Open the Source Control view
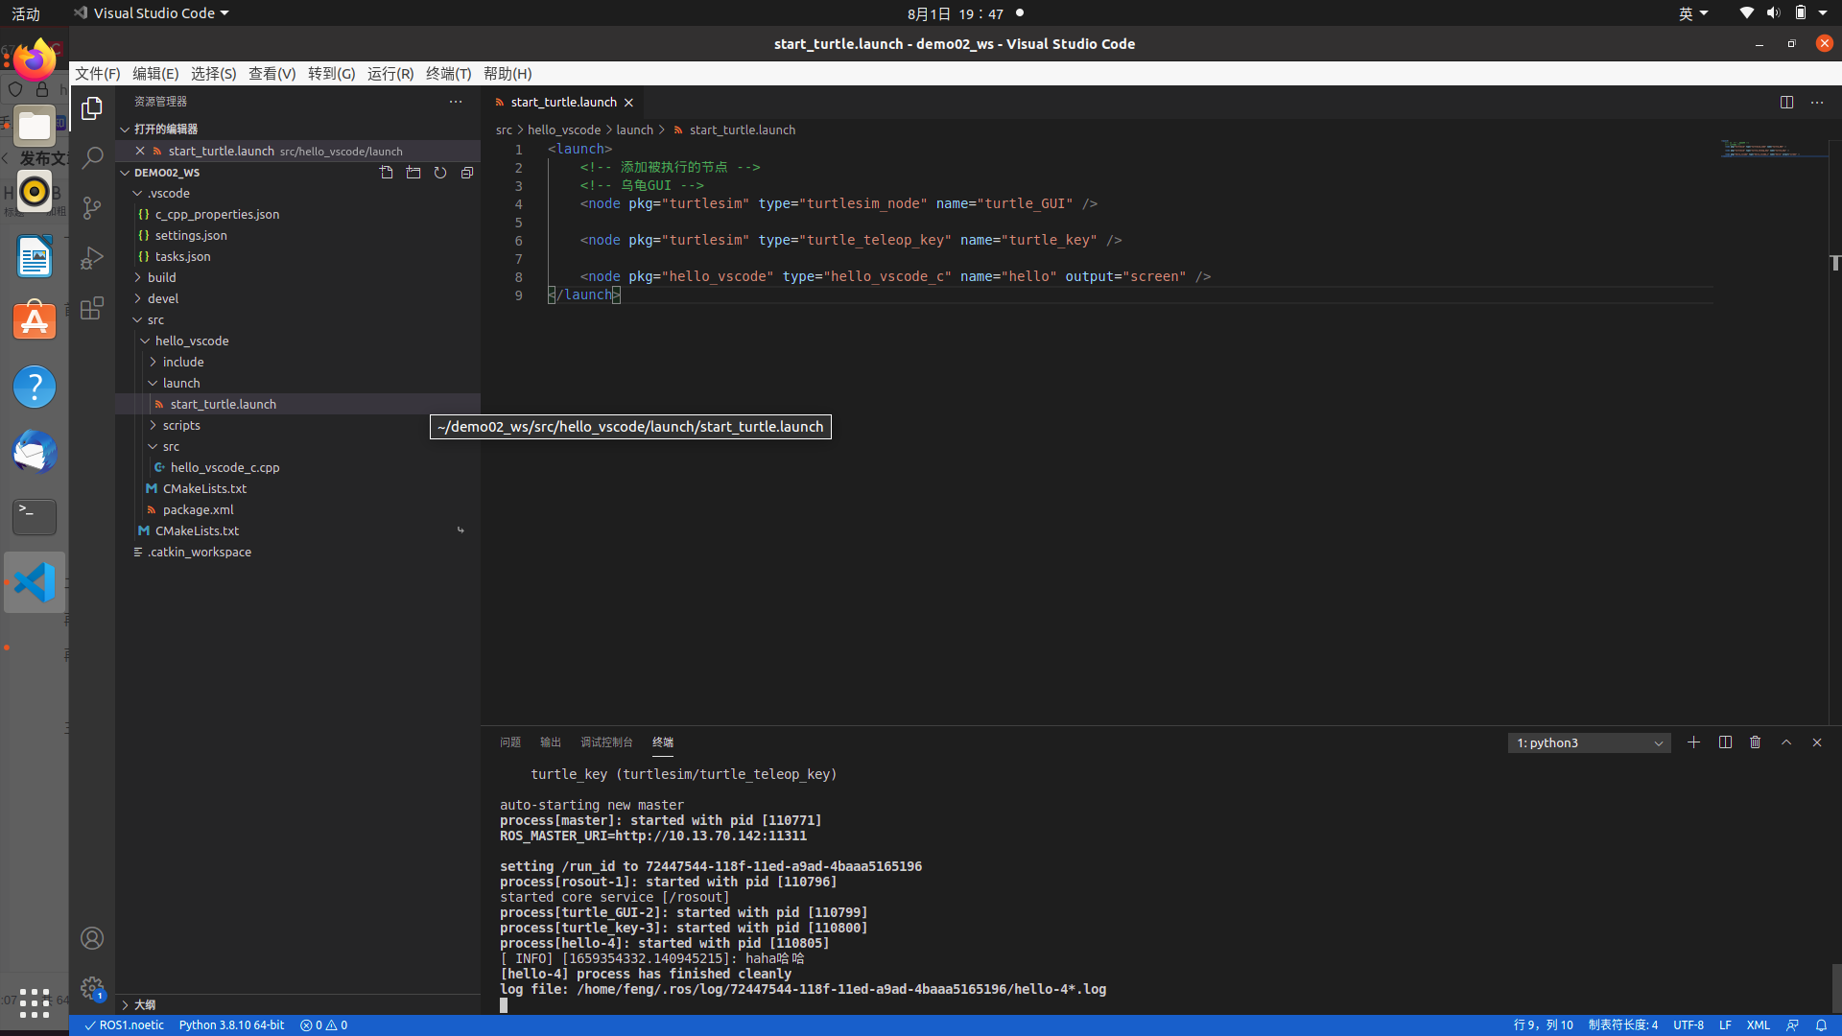The width and height of the screenshot is (1842, 1036). point(92,208)
